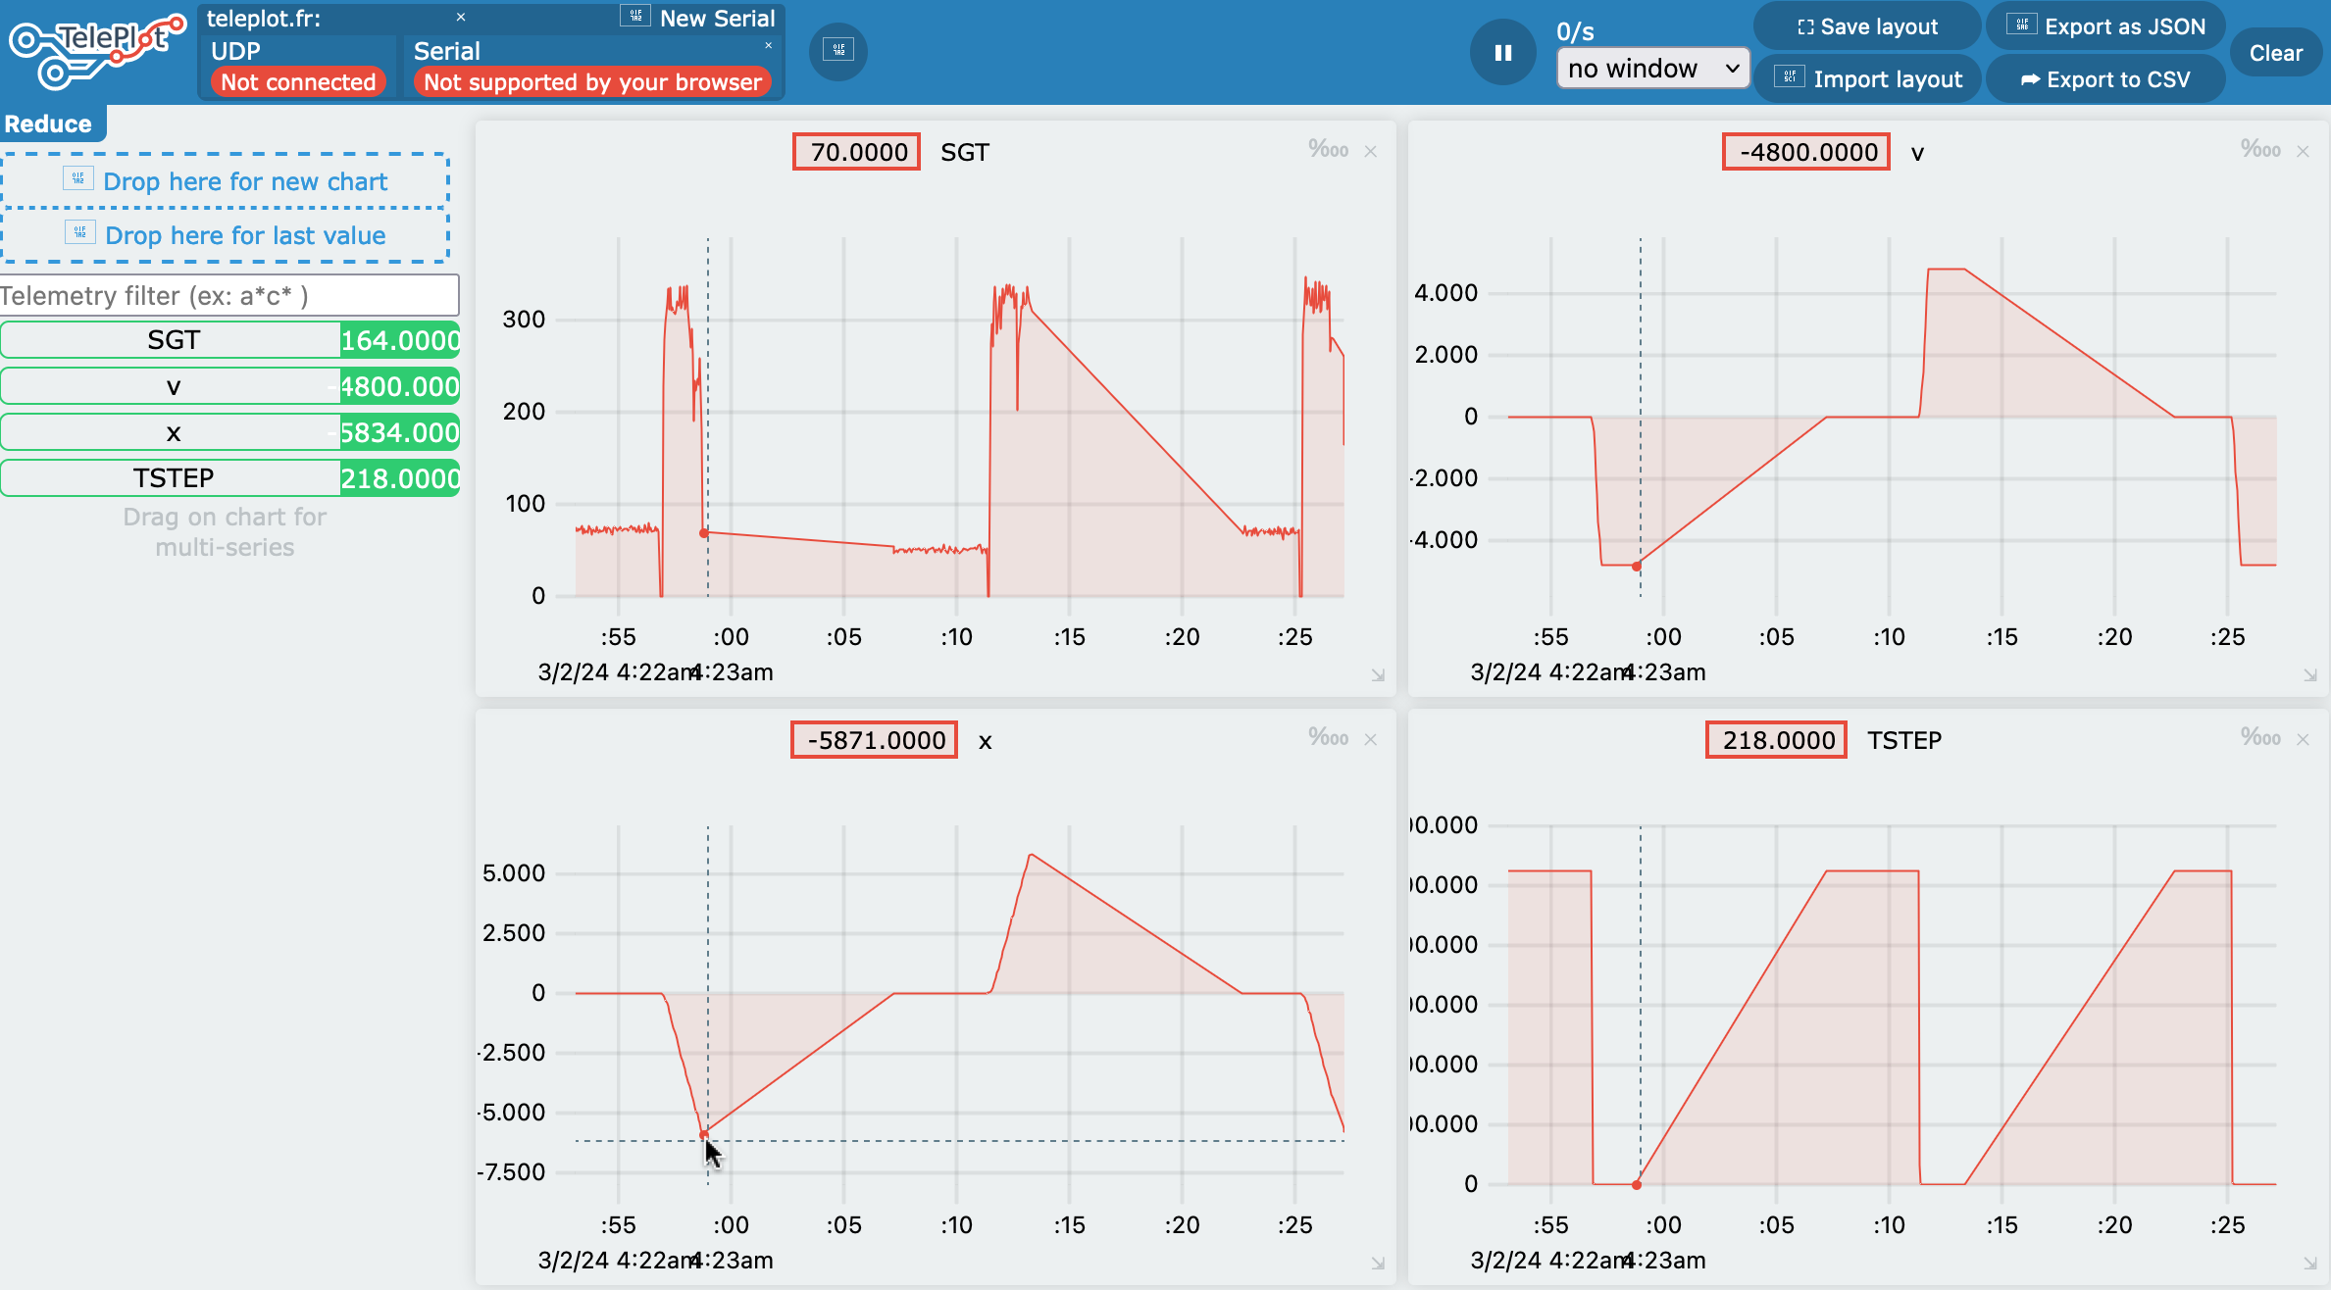Click Save layout button
Viewport: 2331px width, 1290px height.
tap(1866, 26)
